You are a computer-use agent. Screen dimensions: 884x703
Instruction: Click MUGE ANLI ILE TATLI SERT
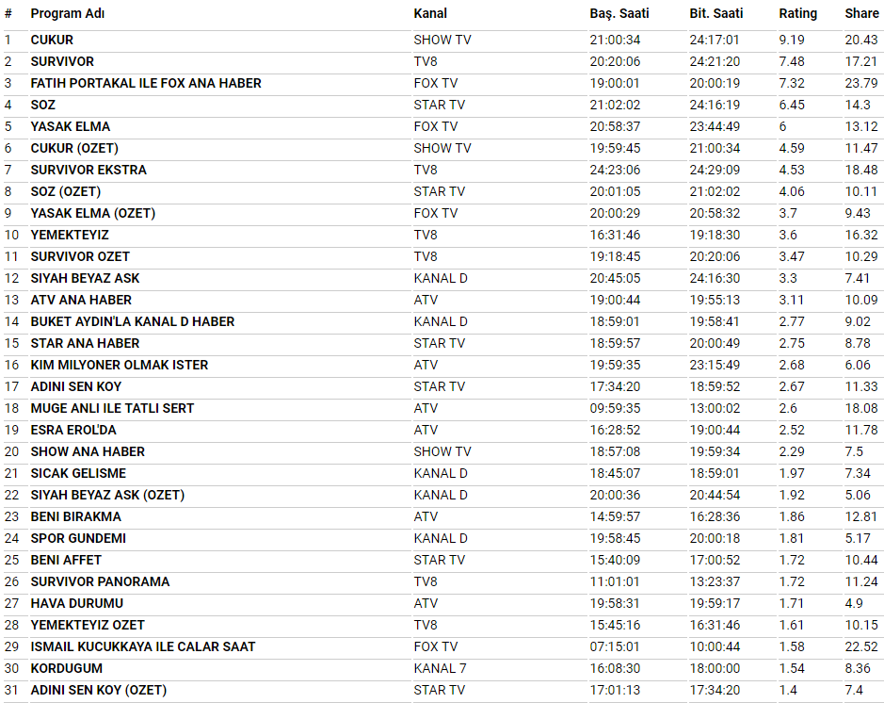point(112,408)
